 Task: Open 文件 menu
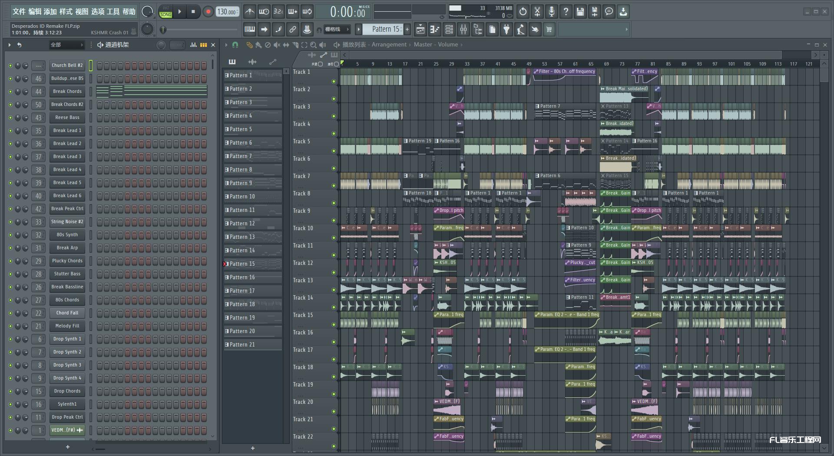click(x=19, y=12)
